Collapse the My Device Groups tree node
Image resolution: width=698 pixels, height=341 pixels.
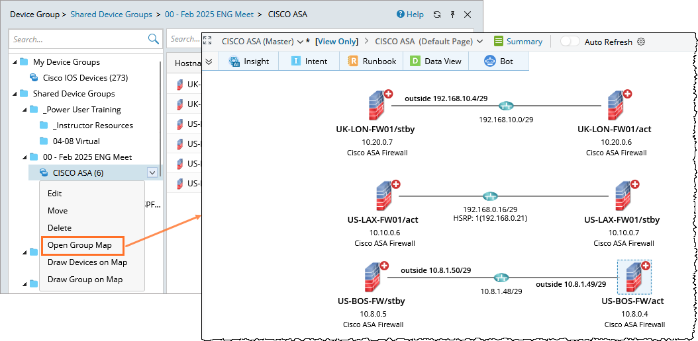pos(15,61)
